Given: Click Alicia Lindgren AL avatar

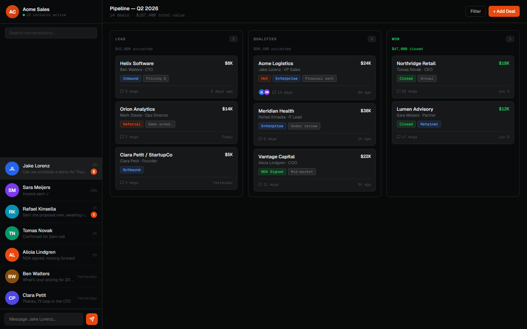Looking at the screenshot, I should (x=12, y=255).
